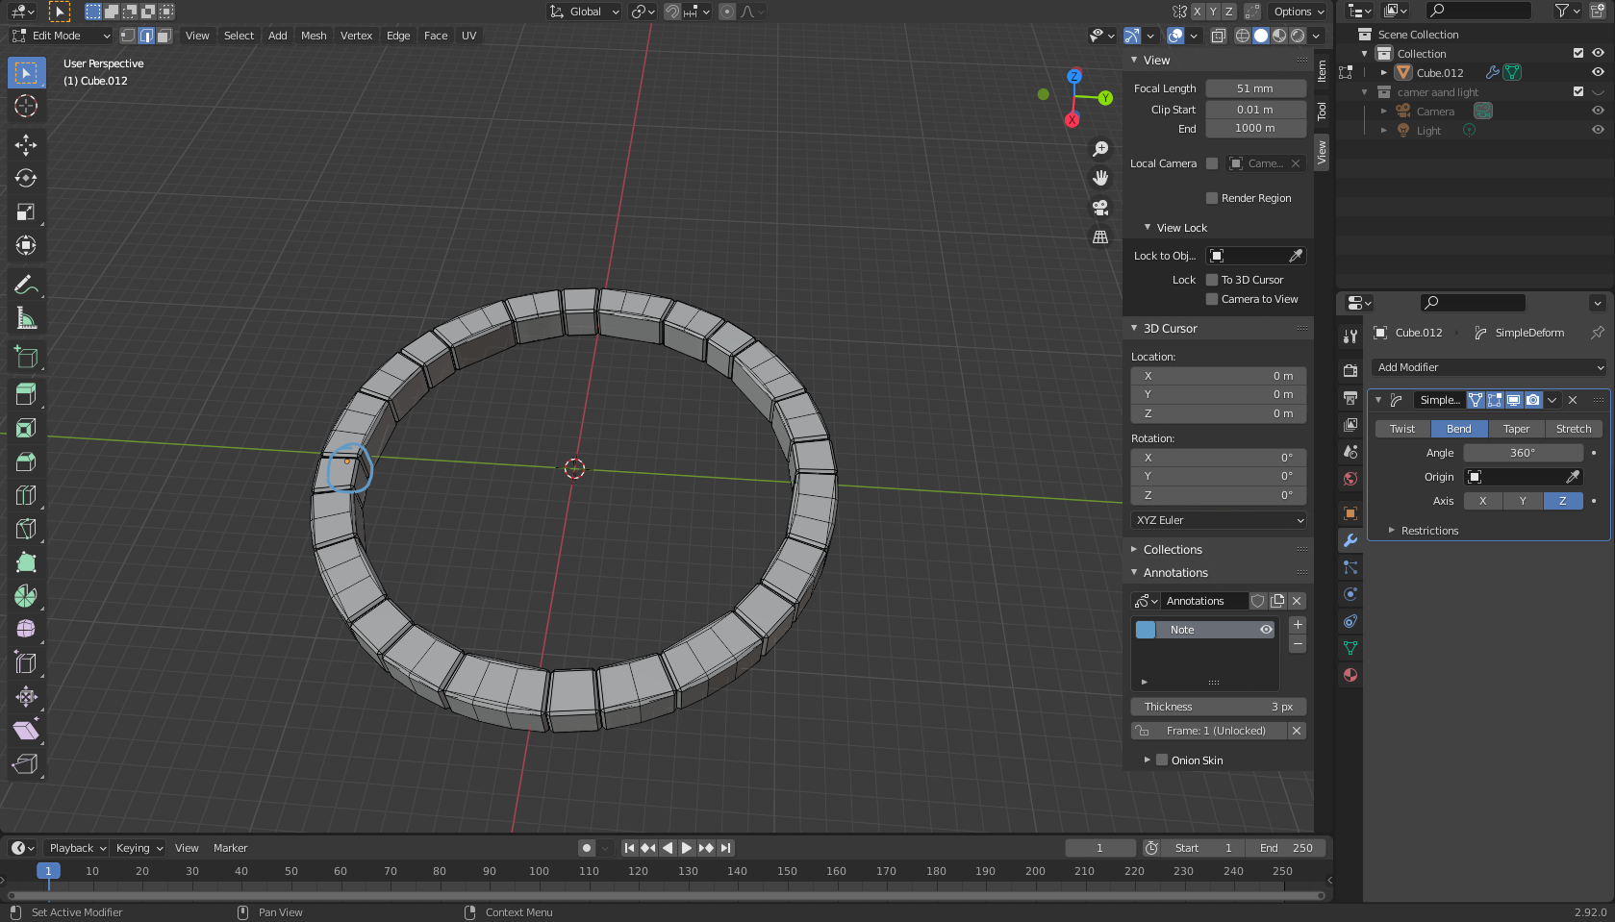Toggle the Note annotation layer visibility
This screenshot has height=922, width=1615.
[x=1266, y=630]
